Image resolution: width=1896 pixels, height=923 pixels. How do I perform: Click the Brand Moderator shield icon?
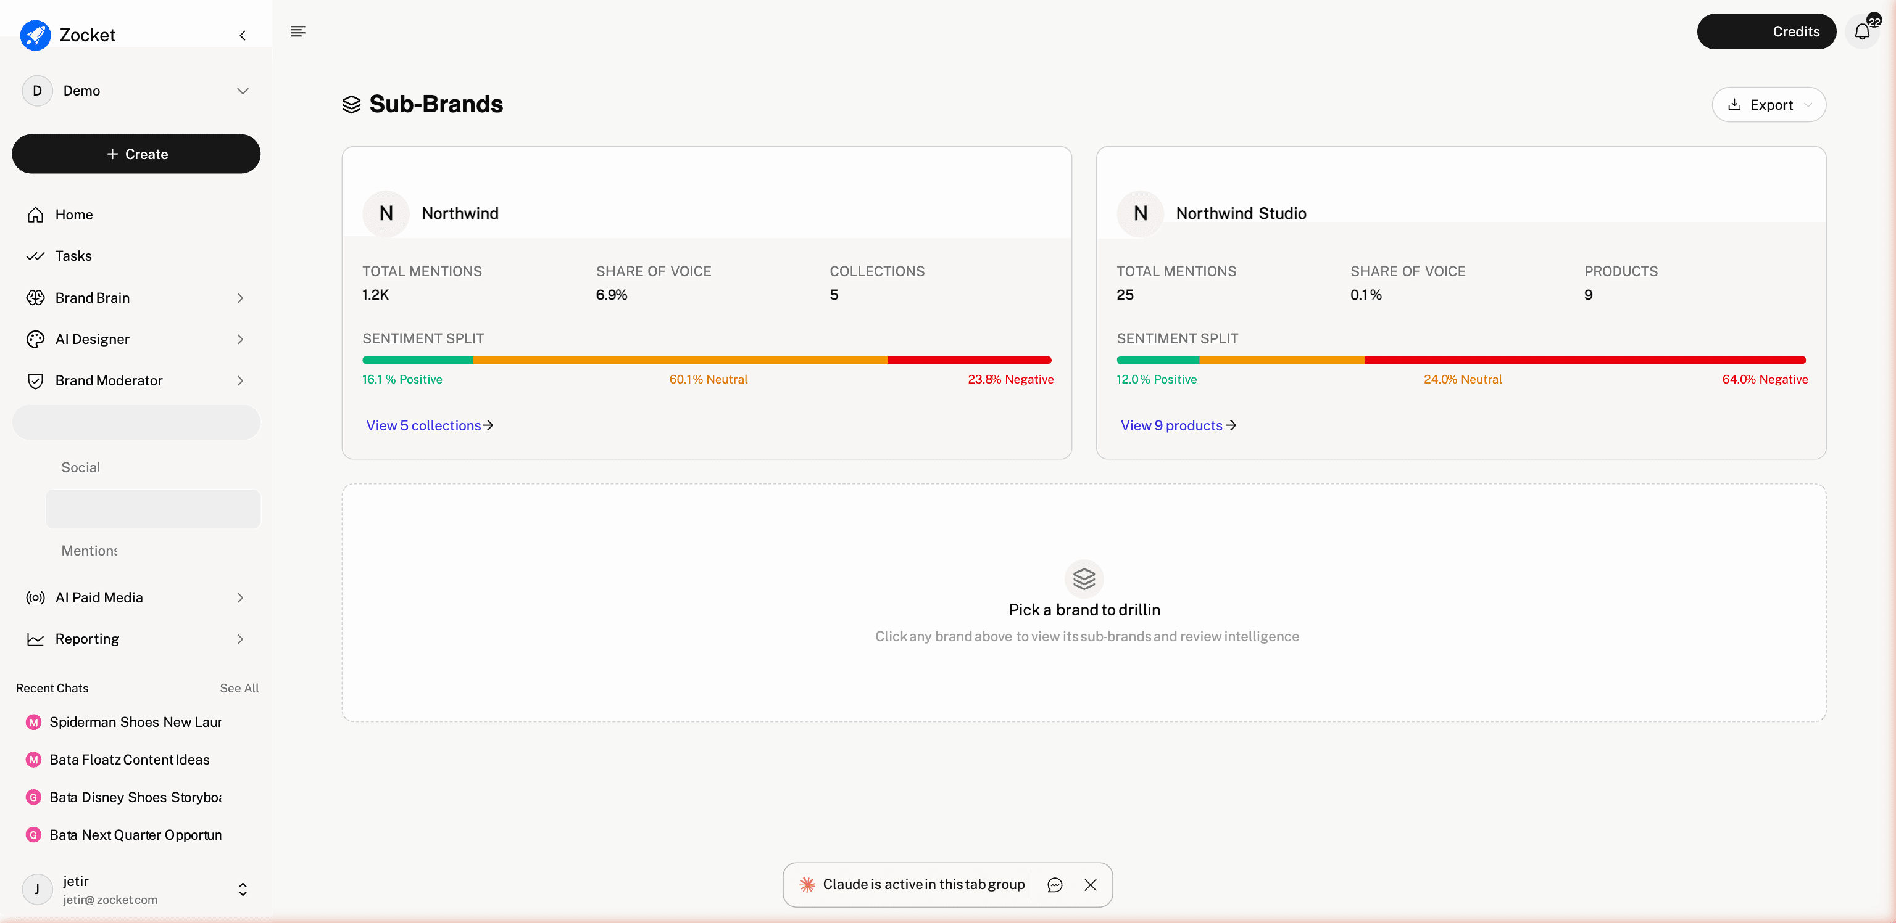click(35, 380)
